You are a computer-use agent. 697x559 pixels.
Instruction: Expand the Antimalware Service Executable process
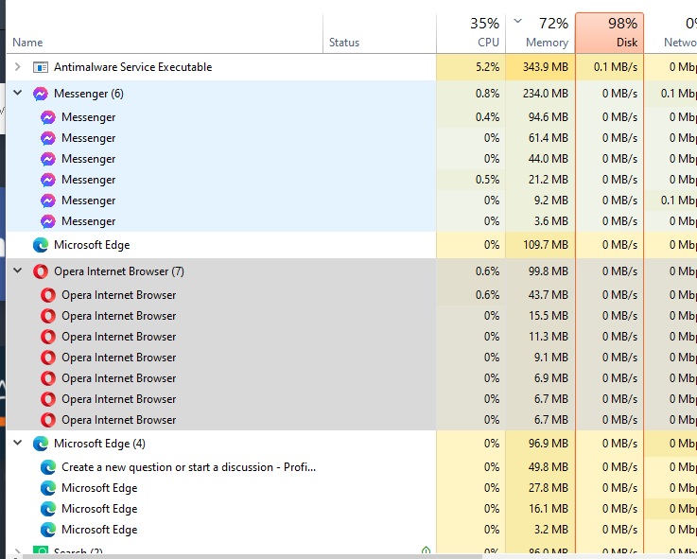click(x=18, y=67)
